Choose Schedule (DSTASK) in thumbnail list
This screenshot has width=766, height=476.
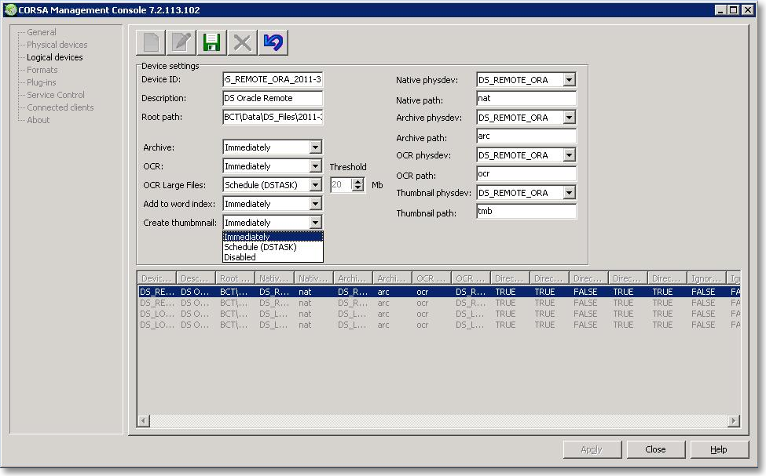click(x=273, y=247)
